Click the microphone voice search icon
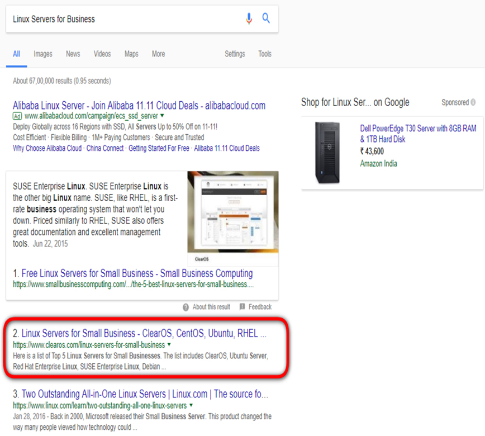Image resolution: width=485 pixels, height=436 pixels. coord(249,18)
